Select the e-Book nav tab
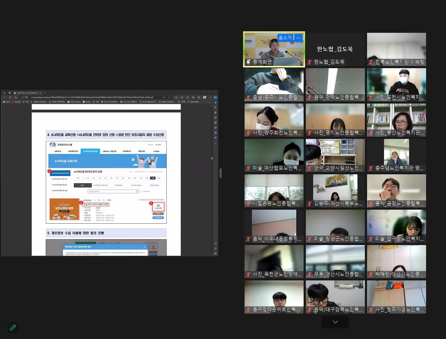446x339 pixels. point(156,151)
